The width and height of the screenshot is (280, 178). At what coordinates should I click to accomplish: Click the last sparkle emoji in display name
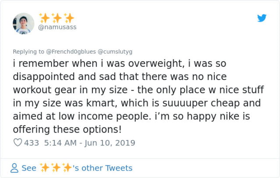pos(69,18)
